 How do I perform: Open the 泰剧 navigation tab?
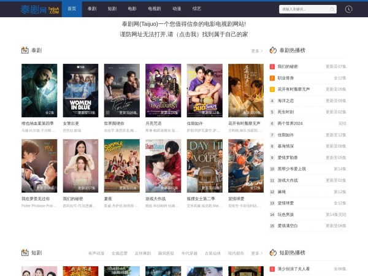point(92,9)
